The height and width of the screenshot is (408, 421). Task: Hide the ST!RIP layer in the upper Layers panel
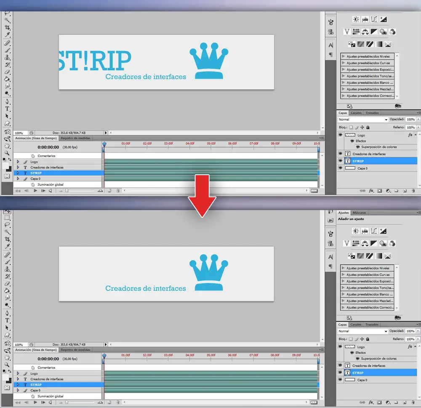coord(341,161)
